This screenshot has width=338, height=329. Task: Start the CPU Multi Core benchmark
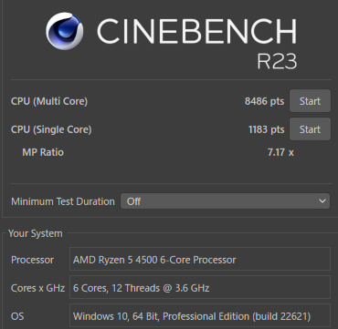coord(310,101)
